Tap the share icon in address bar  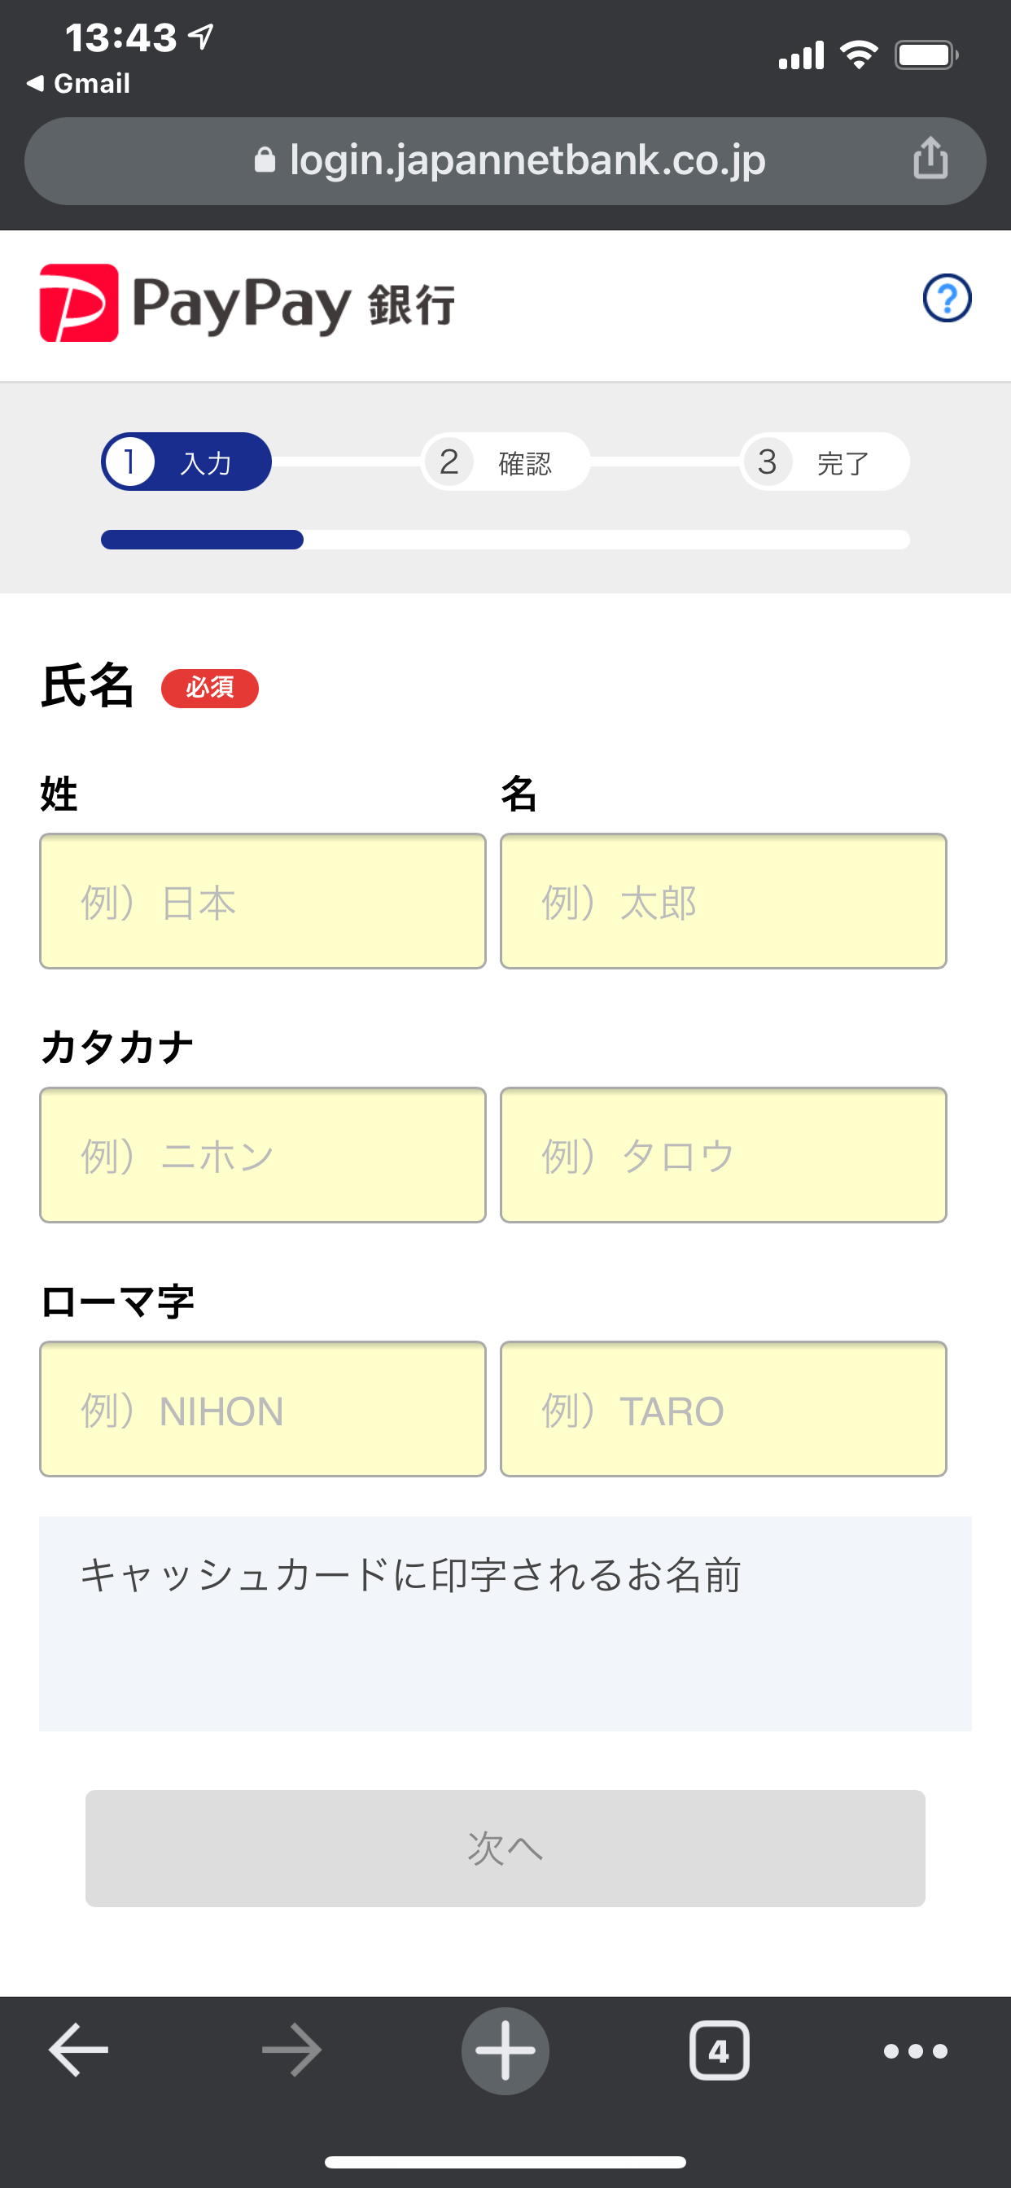[x=930, y=159]
